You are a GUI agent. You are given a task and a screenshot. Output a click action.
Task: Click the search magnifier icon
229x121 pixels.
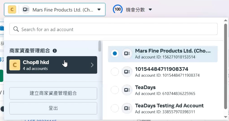[x=16, y=29]
